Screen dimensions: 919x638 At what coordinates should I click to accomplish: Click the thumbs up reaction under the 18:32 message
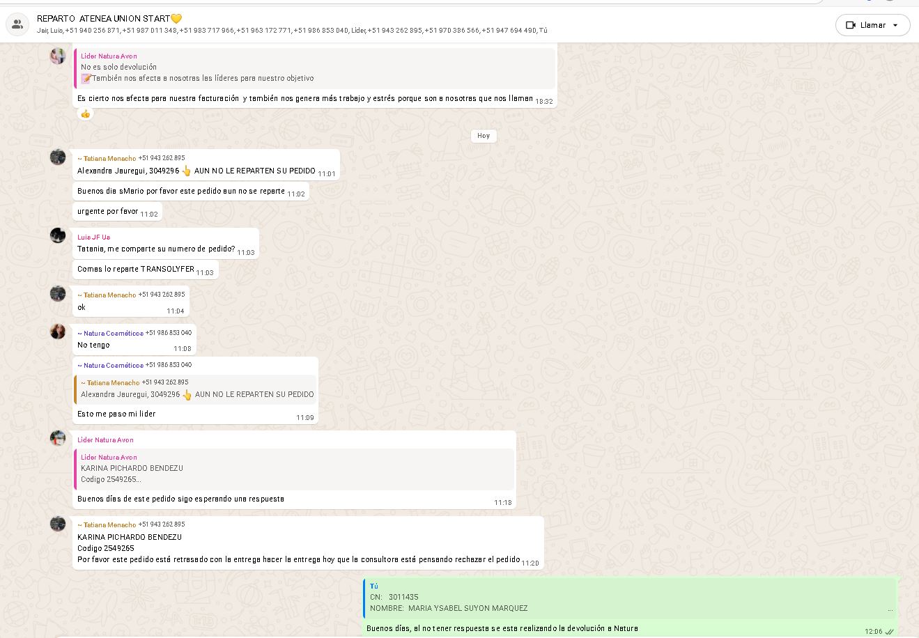click(86, 114)
